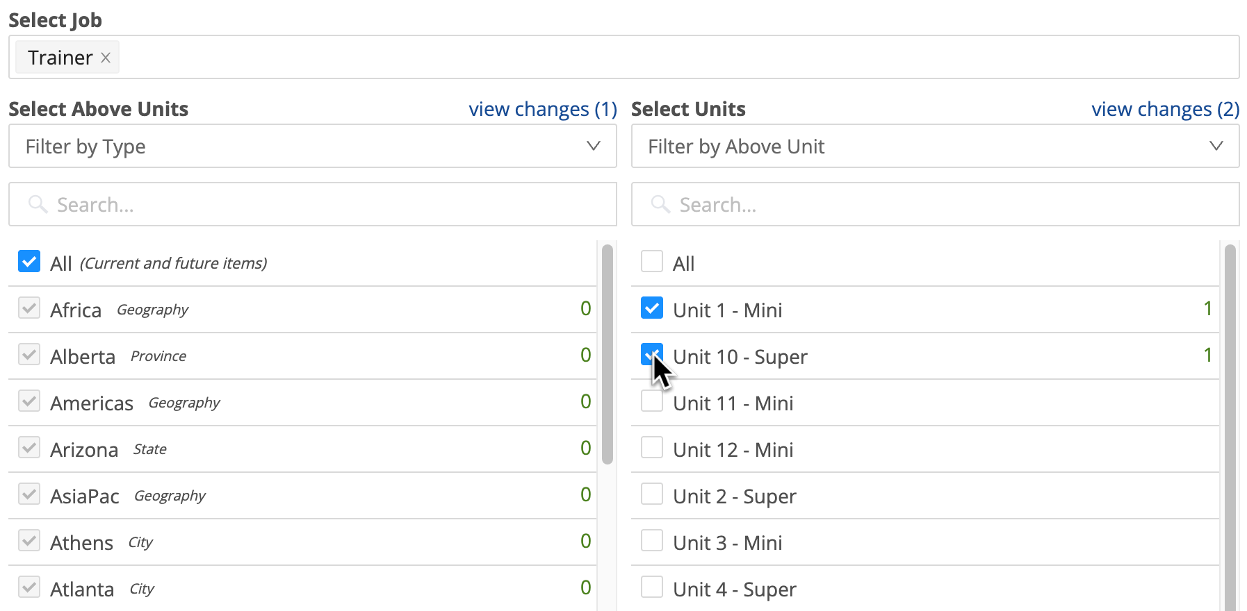The image size is (1247, 611).
Task: Focus the Select Units search field
Action: (935, 204)
